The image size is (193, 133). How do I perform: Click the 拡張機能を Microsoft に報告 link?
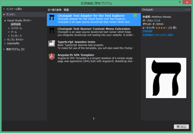click(x=158, y=35)
